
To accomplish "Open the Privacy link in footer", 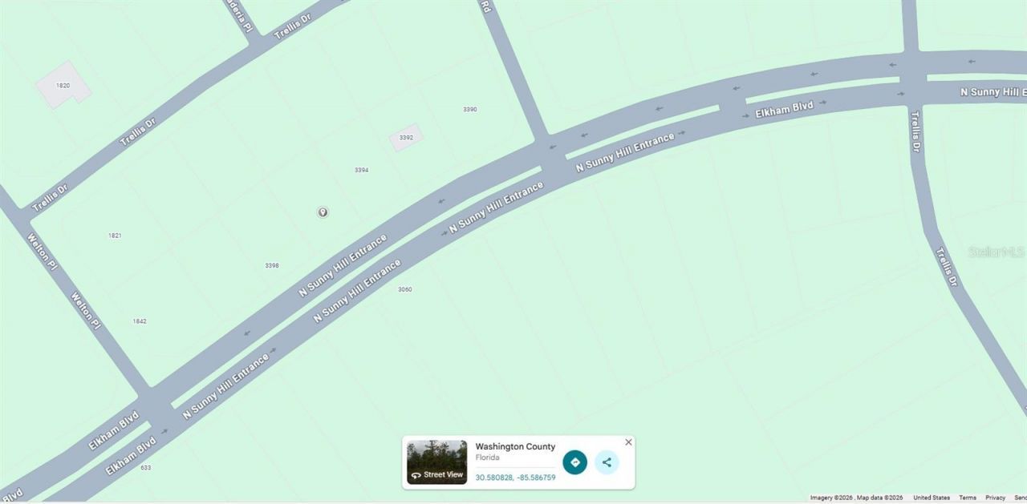I will [995, 498].
